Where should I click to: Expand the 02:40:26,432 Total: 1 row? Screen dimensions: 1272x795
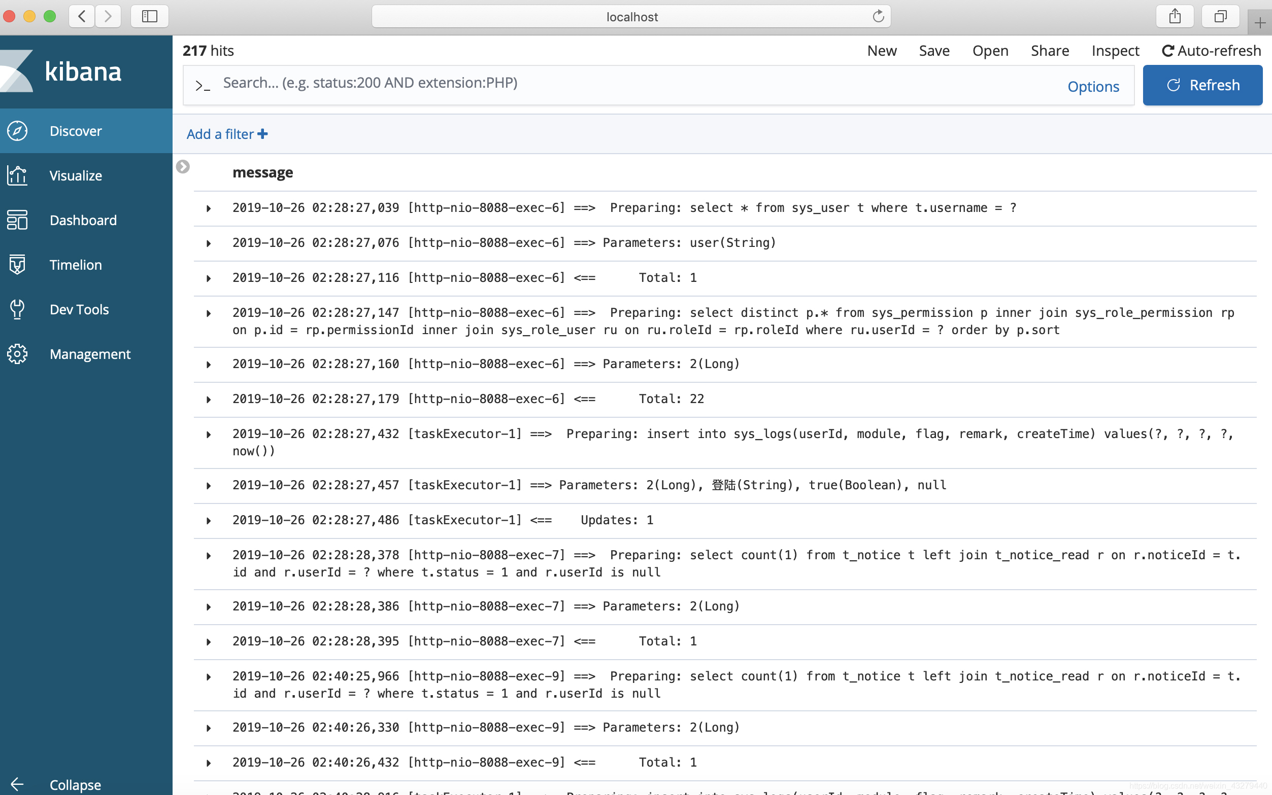(209, 764)
